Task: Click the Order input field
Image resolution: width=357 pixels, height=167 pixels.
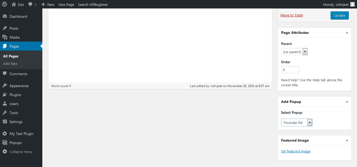Action: point(290,70)
